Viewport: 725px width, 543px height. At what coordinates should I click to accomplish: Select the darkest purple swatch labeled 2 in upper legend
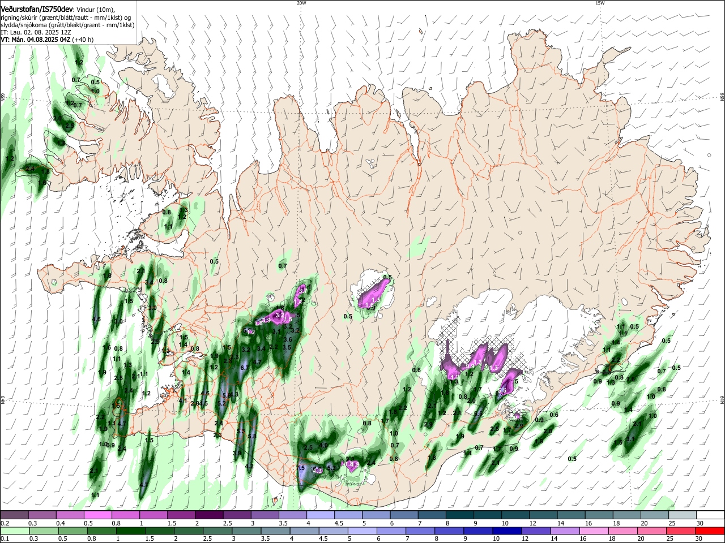(x=209, y=515)
